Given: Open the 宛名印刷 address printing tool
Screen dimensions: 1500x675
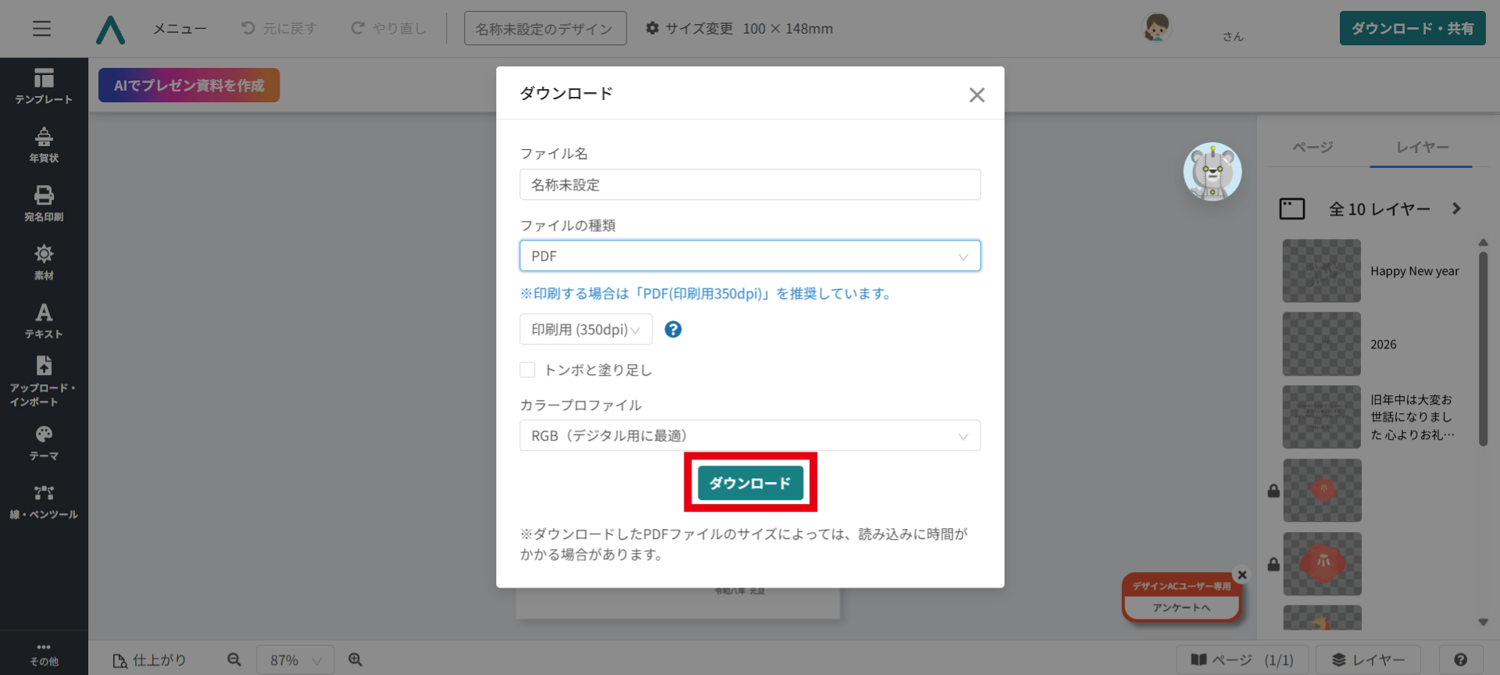Looking at the screenshot, I should 44,204.
